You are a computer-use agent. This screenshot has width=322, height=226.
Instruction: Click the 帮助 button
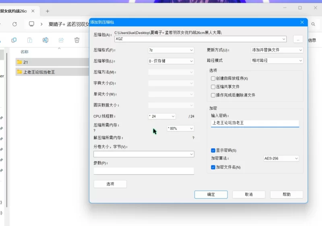[287, 195]
